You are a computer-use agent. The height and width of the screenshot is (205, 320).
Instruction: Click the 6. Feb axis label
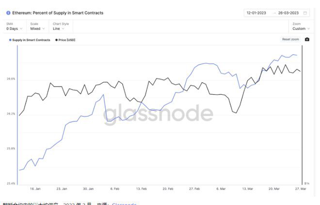click(x=115, y=189)
